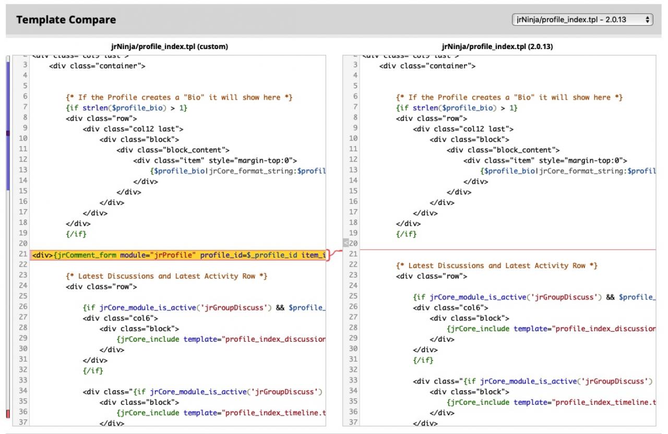Click the 2.0.13 profile_index.tpl pane header

[x=497, y=46]
